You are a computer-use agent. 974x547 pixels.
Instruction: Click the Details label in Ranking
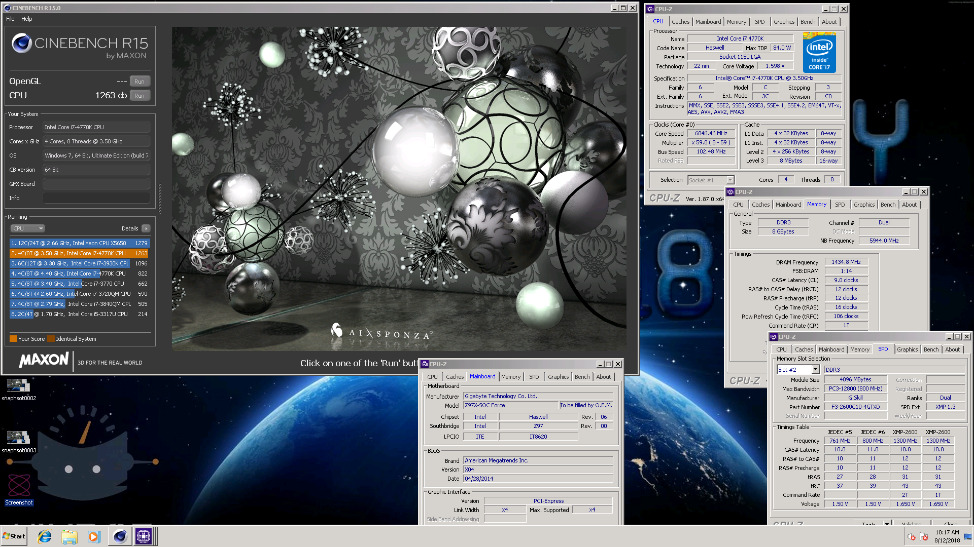click(130, 228)
